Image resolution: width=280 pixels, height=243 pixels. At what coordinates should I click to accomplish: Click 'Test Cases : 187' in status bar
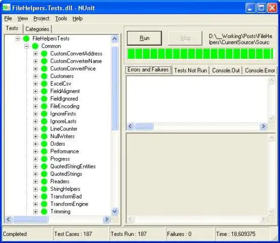click(x=73, y=234)
